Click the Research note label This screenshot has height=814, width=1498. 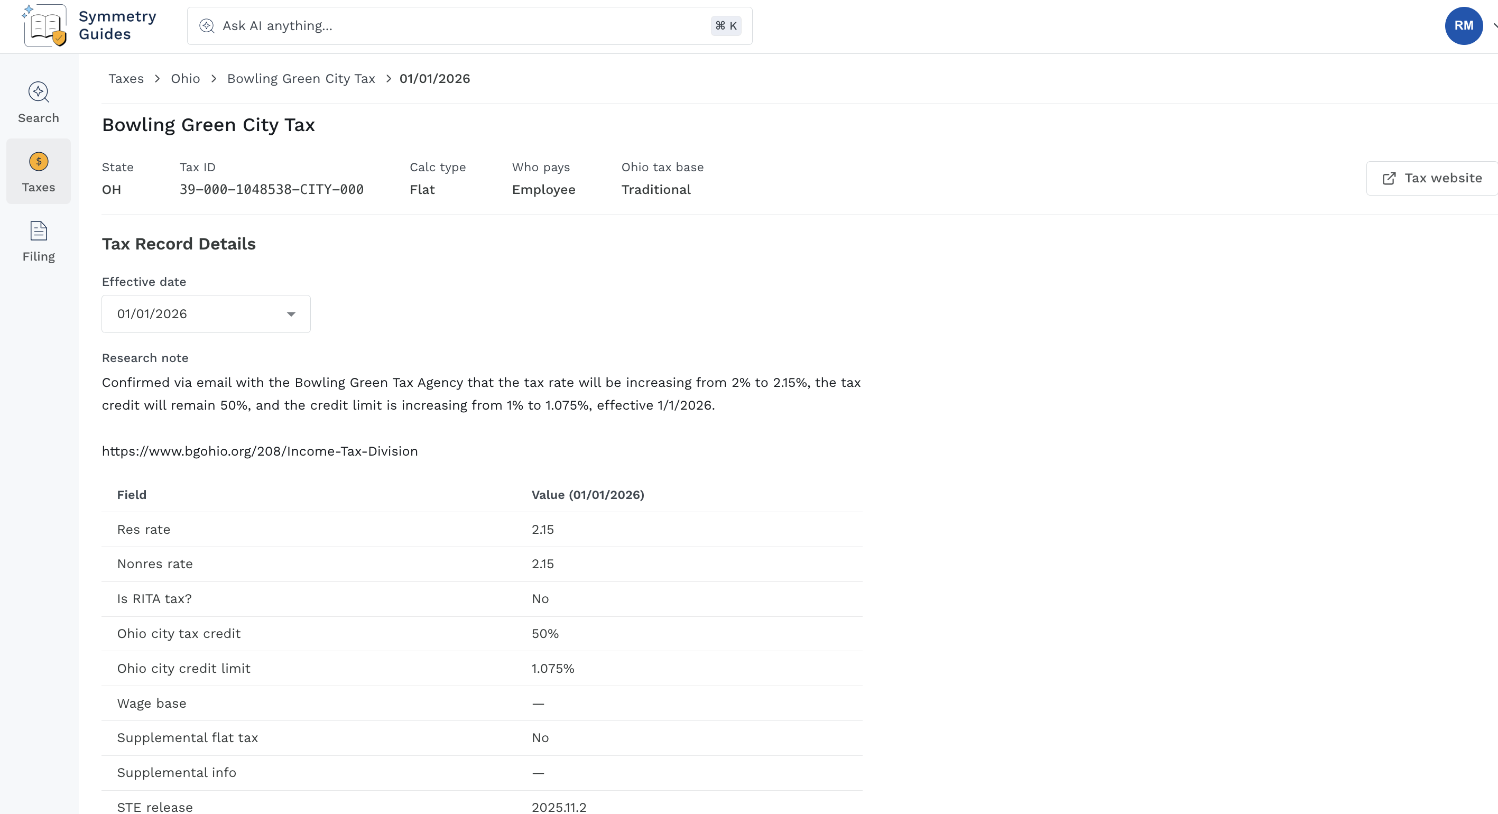click(145, 358)
